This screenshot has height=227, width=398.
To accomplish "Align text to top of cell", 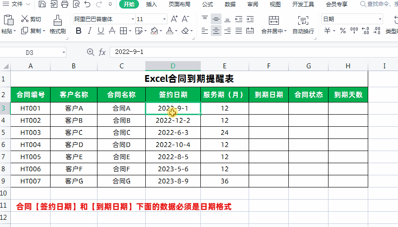I will pos(204,19).
